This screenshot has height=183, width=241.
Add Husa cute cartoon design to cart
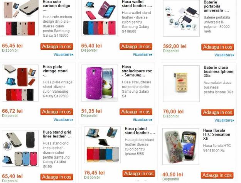click(57, 46)
